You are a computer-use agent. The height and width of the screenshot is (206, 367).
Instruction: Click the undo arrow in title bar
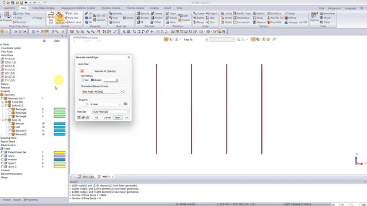pyautogui.click(x=26, y=2)
